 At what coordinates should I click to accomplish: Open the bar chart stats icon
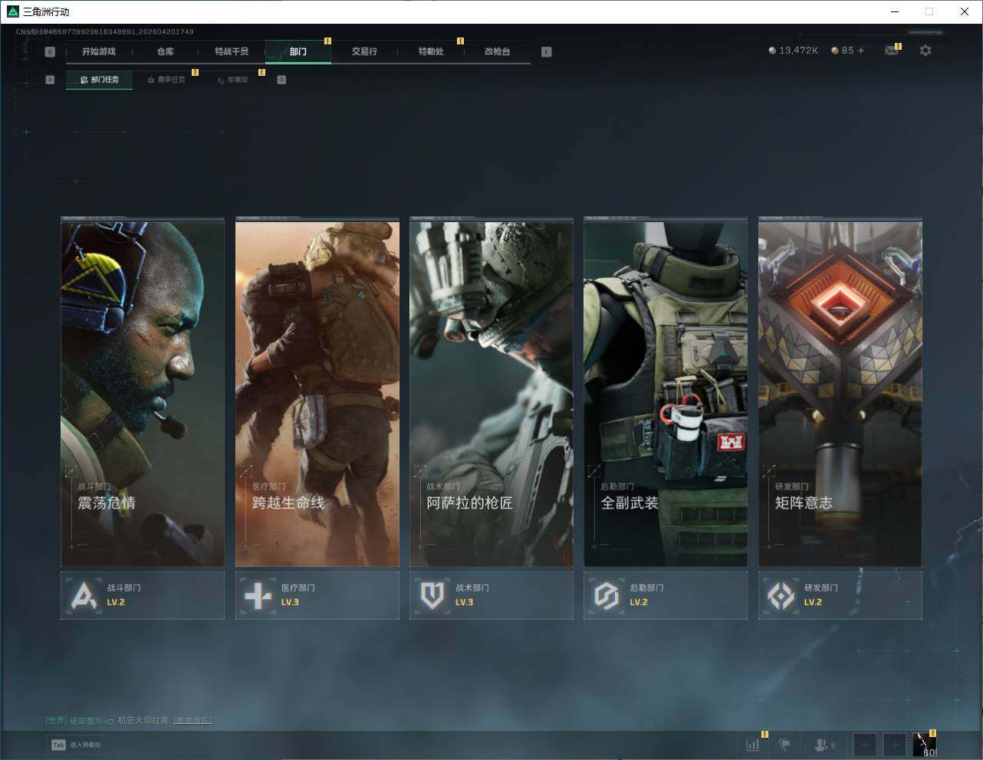pyautogui.click(x=753, y=744)
